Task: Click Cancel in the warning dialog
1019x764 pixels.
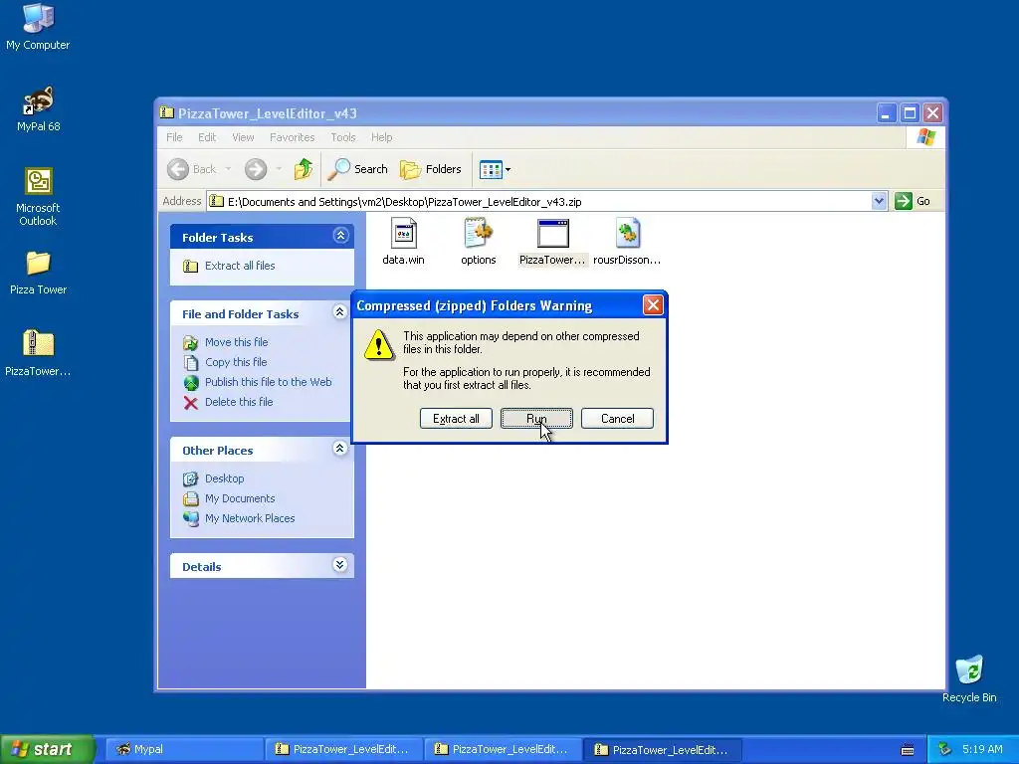Action: [617, 419]
